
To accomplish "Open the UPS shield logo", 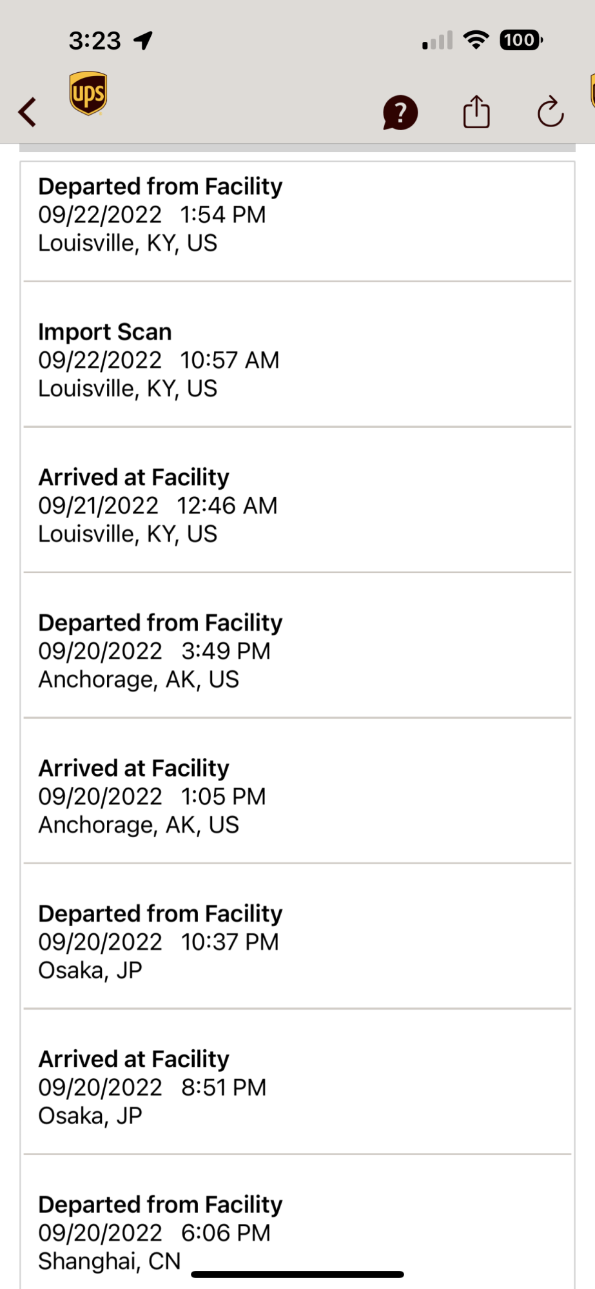I will pos(88,93).
